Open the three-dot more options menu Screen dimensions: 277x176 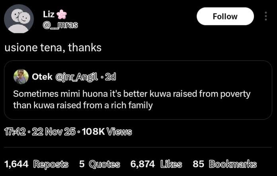pyautogui.click(x=265, y=16)
